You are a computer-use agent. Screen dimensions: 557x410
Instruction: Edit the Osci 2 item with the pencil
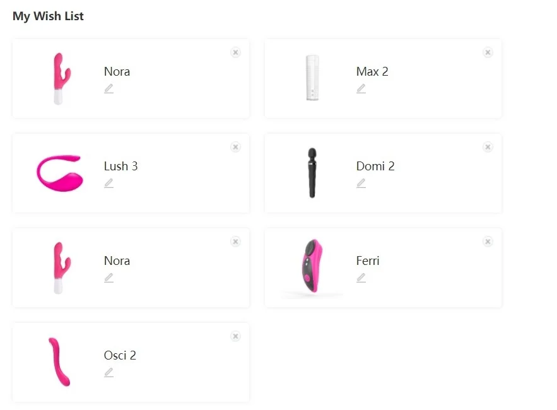(108, 373)
